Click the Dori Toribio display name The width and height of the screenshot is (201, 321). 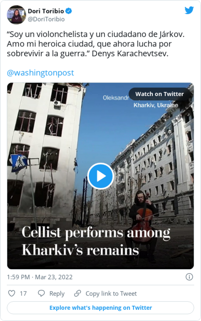pos(46,11)
